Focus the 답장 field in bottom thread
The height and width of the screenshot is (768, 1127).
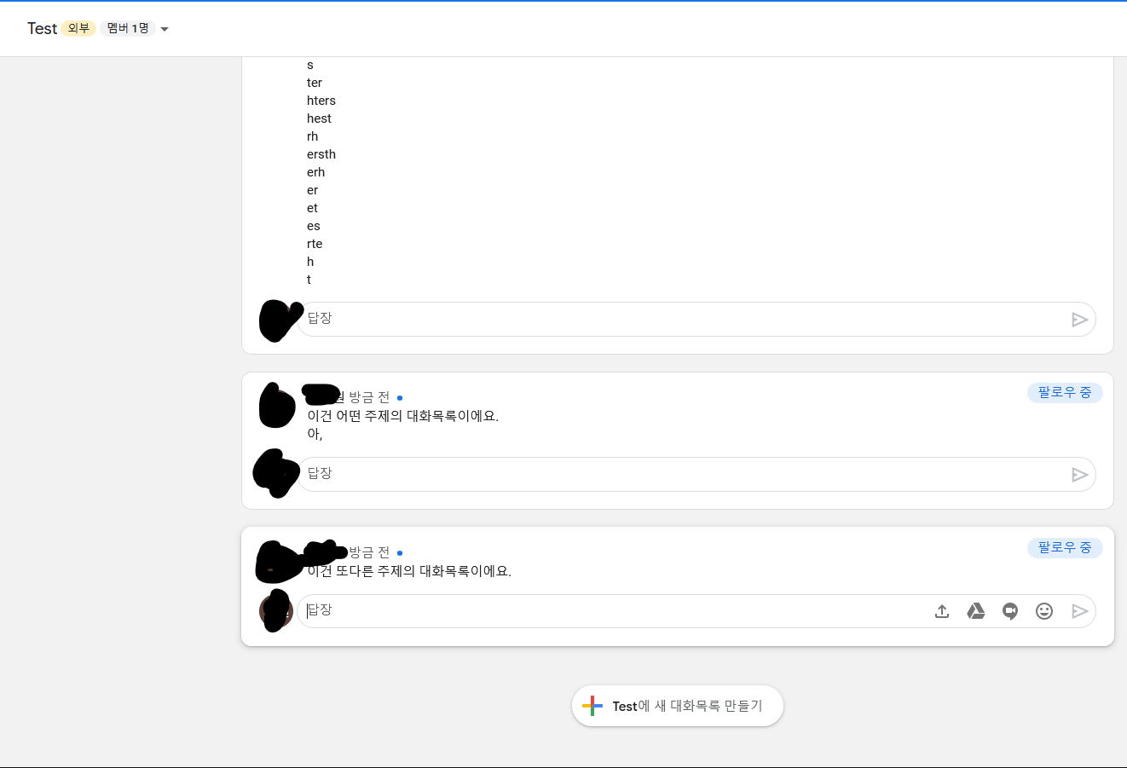(x=614, y=611)
